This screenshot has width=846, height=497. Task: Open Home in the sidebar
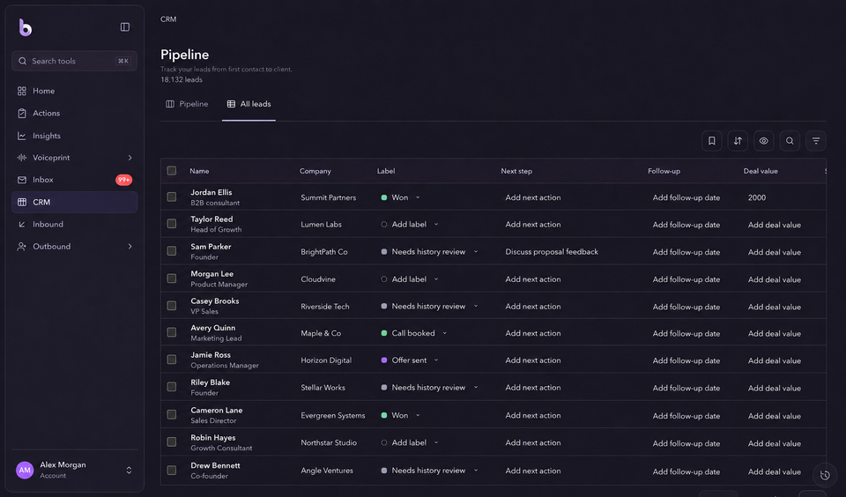(74, 91)
